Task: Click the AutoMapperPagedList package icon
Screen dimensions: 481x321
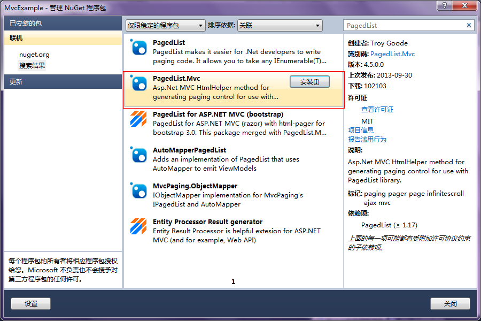Action: click(138, 155)
